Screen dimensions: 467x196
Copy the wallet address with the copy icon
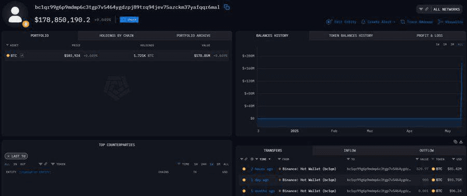coord(227,7)
